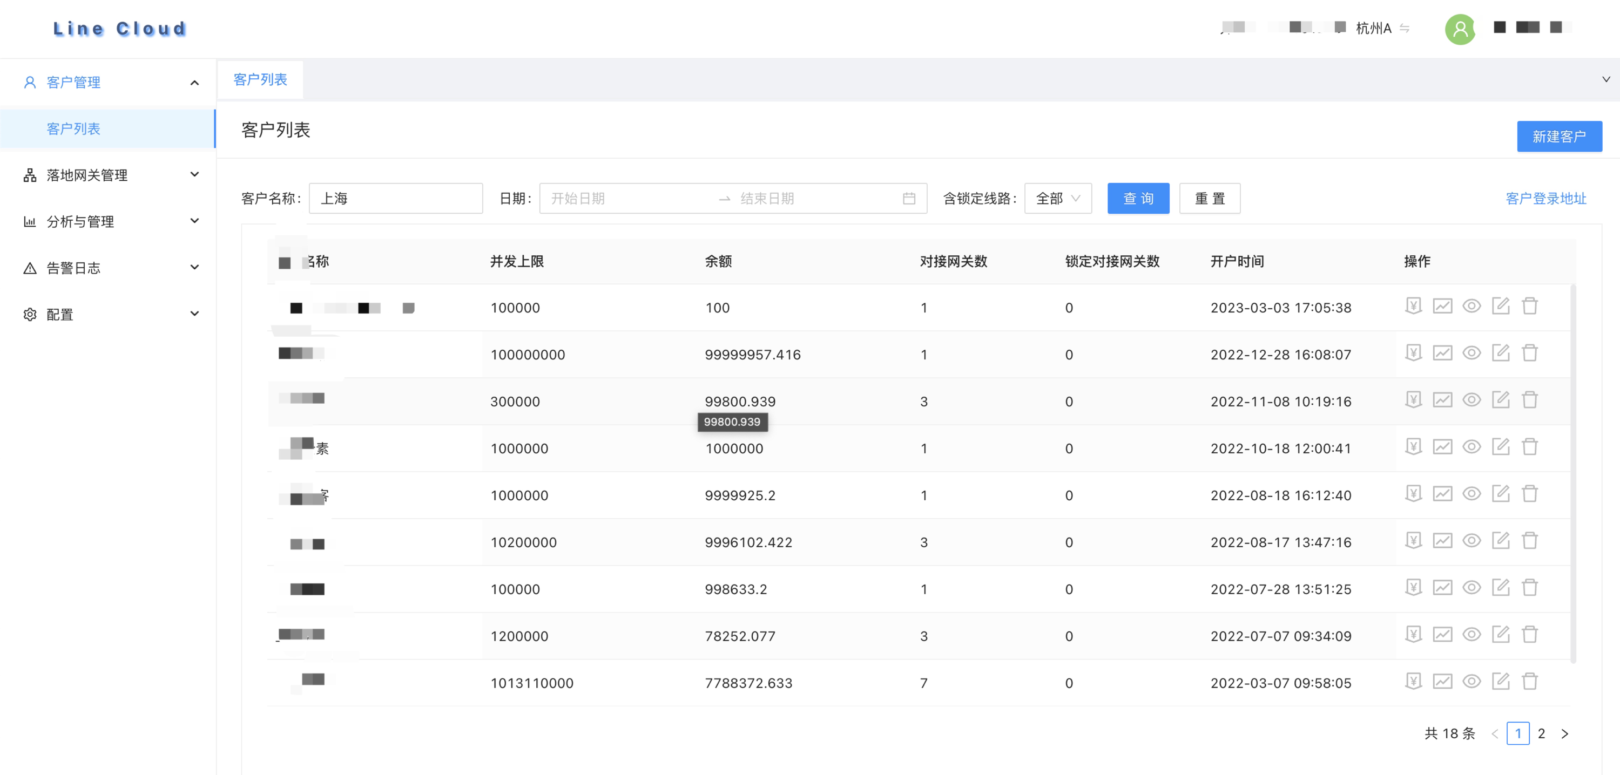View details eye icon for 2022-10-18 row
The width and height of the screenshot is (1620, 775).
click(x=1471, y=447)
